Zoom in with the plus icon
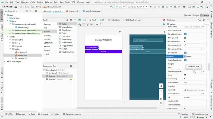This screenshot has height=119, width=213. (161, 91)
